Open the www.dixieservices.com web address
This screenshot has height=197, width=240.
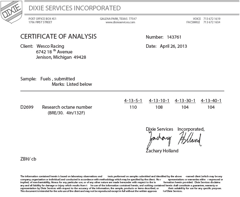[120, 22]
